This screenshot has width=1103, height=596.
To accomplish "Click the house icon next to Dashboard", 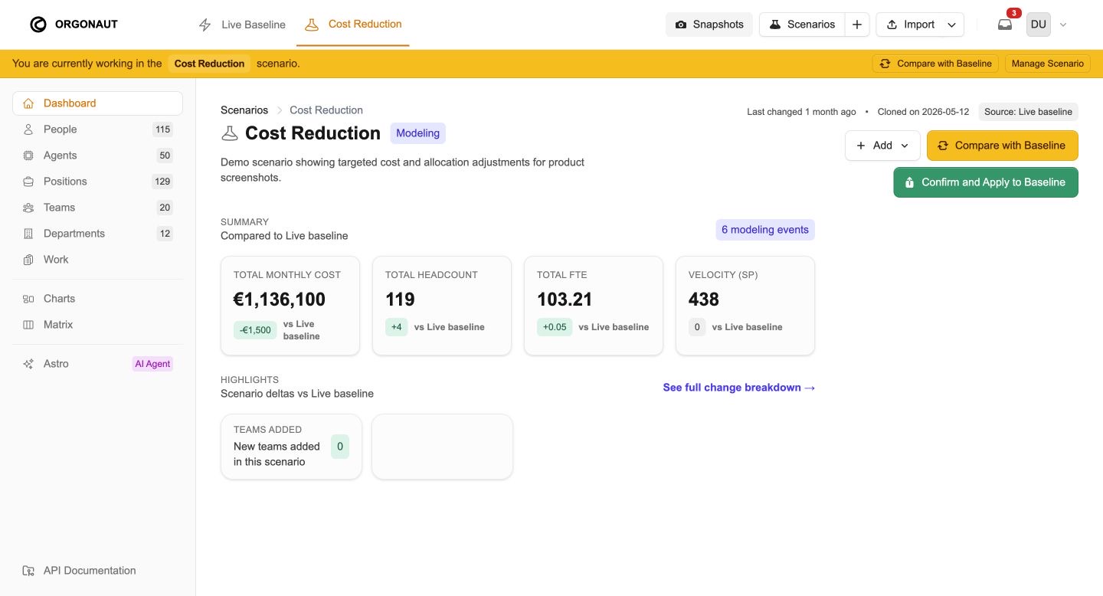I will point(28,103).
